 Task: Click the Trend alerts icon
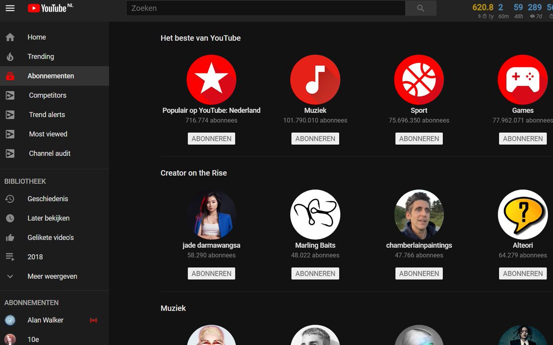click(10, 115)
